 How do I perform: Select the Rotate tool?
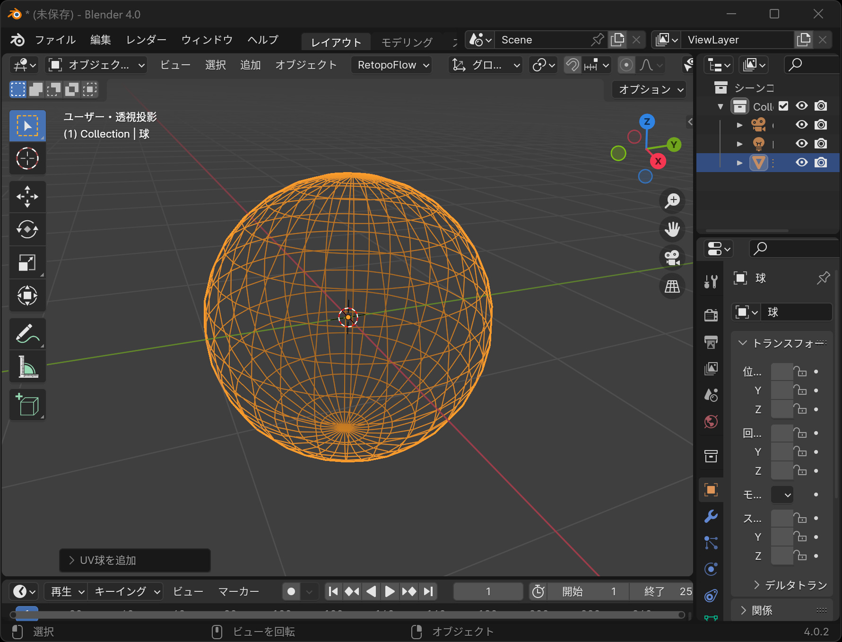click(x=27, y=230)
